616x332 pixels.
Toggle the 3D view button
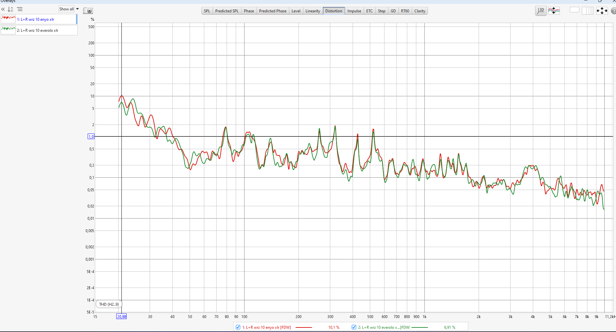click(541, 11)
